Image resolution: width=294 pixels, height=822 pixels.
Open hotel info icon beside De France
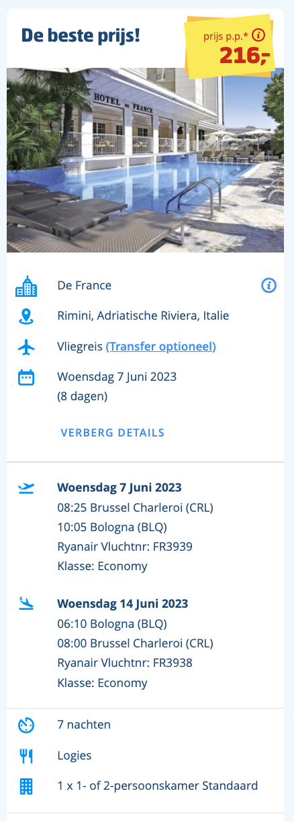(x=268, y=286)
